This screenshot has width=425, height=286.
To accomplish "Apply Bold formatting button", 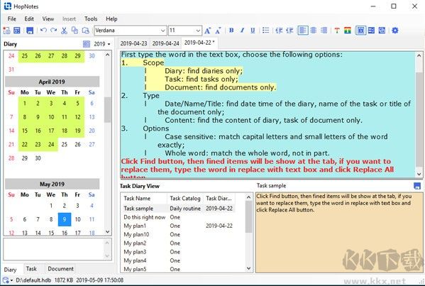I will [231, 31].
